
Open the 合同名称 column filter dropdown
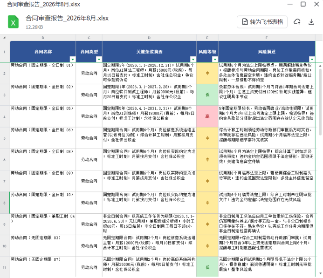73,60
